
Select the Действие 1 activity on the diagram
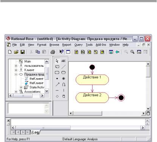pyautogui.click(x=92, y=80)
